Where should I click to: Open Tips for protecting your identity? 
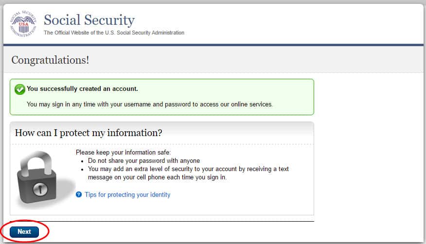[x=127, y=195]
